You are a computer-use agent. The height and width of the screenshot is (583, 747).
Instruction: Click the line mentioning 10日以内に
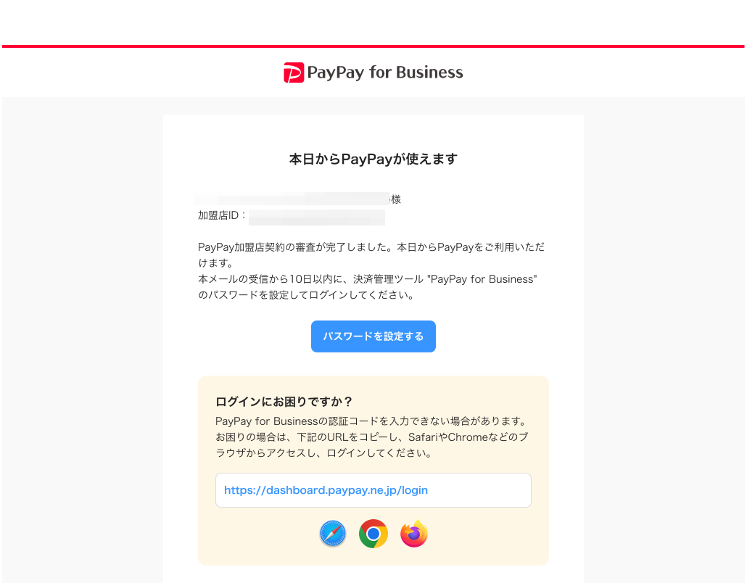(x=368, y=279)
